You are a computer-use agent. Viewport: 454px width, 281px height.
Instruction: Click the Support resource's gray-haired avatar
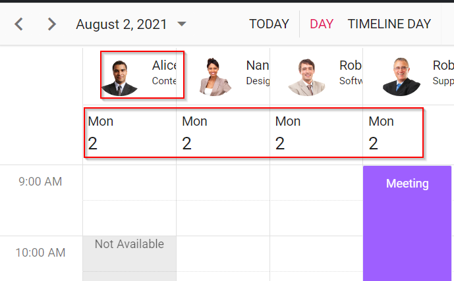401,76
